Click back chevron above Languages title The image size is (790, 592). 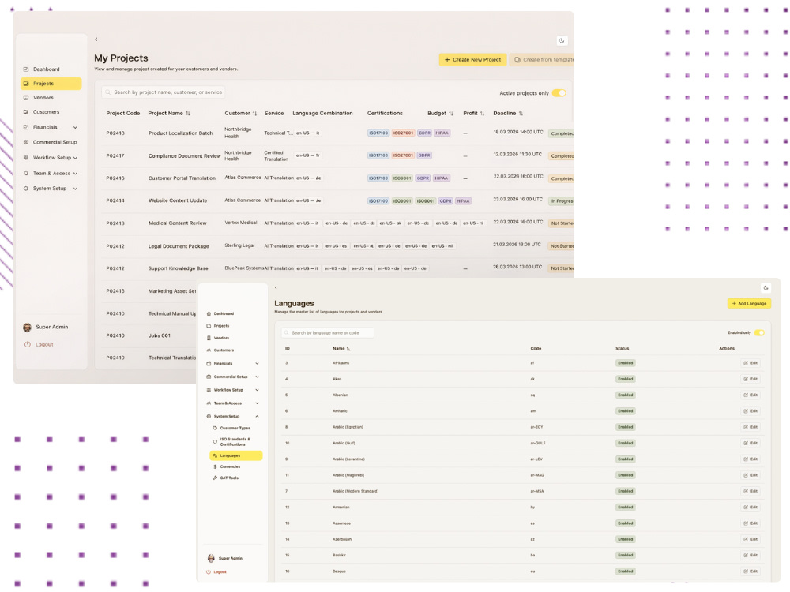click(276, 288)
